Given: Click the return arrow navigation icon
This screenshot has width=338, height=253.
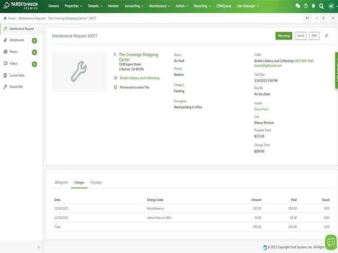Looking at the screenshot, I should click(307, 18).
